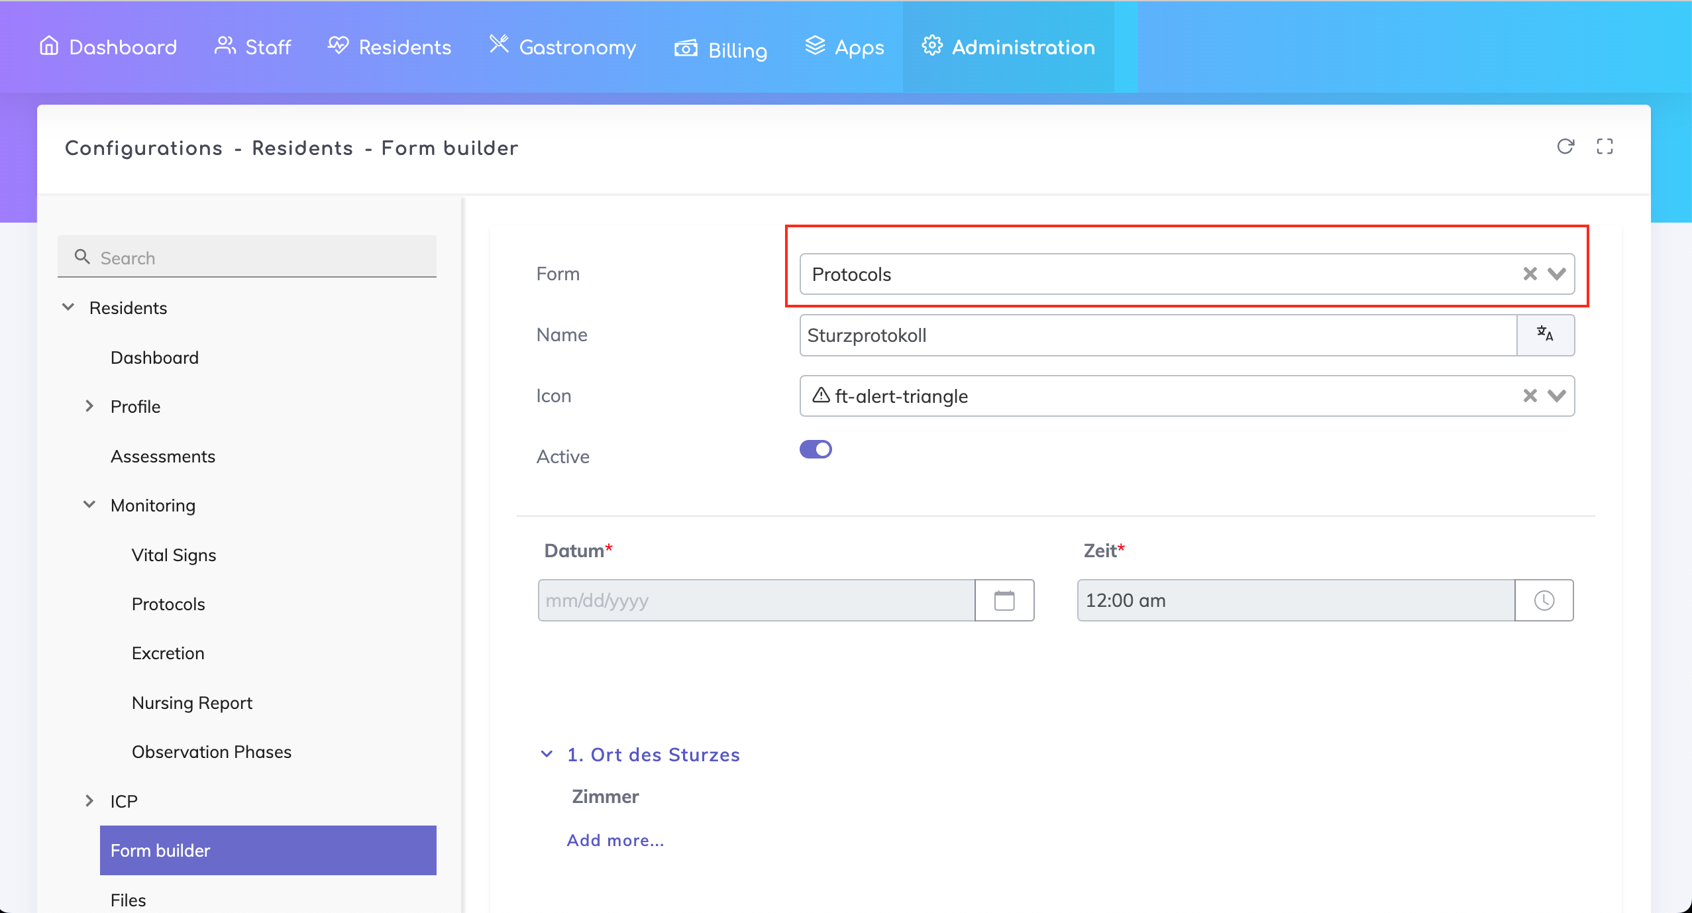Viewport: 1692px width, 913px height.
Task: Open the Vital Signs sidebar item
Action: click(174, 555)
